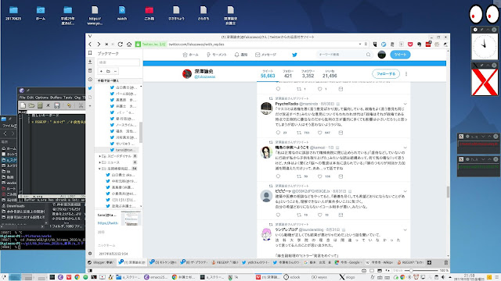Open the xclock taskbar entry
This screenshot has width=501, height=281.
292,277
